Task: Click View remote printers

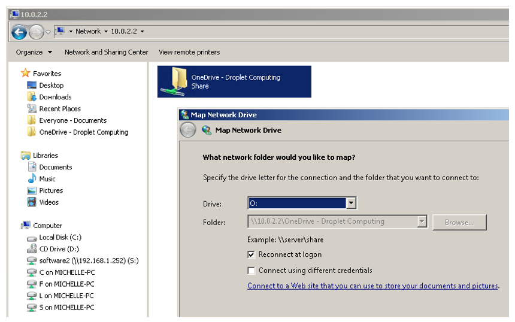Action: [x=189, y=52]
